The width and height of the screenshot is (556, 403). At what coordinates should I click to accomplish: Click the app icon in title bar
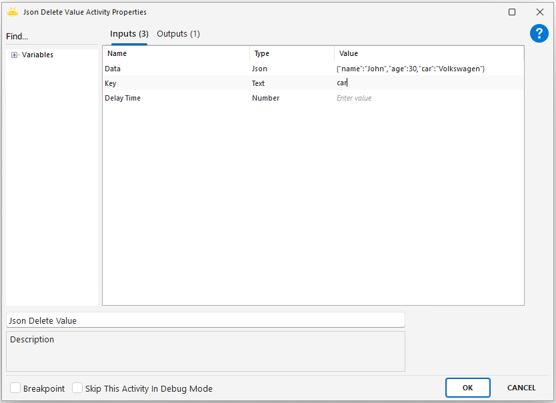point(13,12)
